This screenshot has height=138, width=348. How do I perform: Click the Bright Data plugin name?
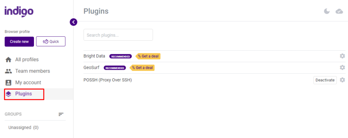pyautogui.click(x=94, y=56)
